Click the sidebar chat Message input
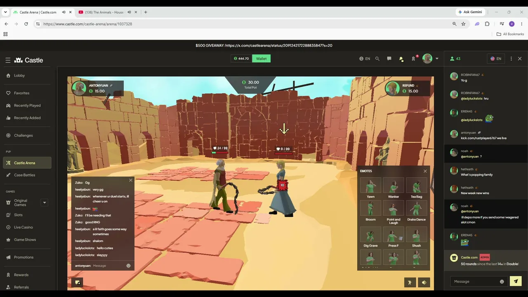Screen dimensions: 528x297 pos(476,281)
